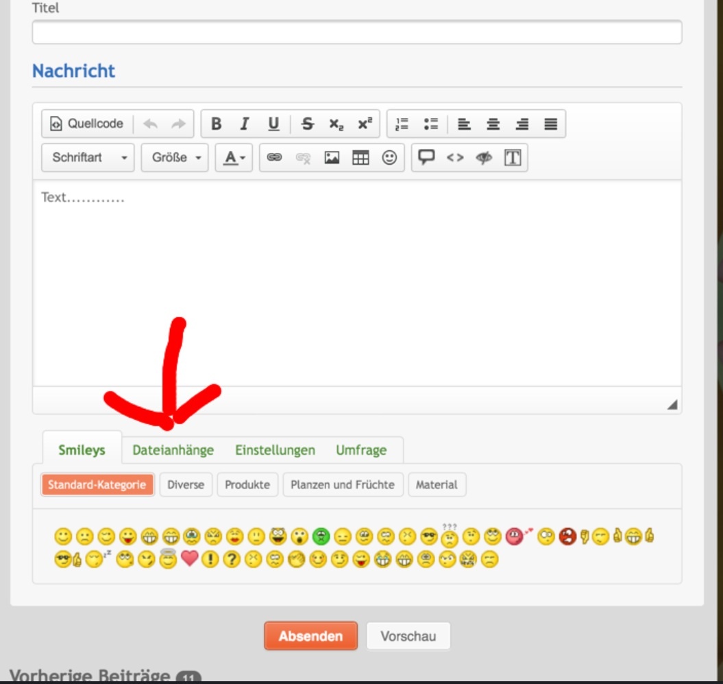
Task: Toggle strikethrough formatting
Action: 308,124
